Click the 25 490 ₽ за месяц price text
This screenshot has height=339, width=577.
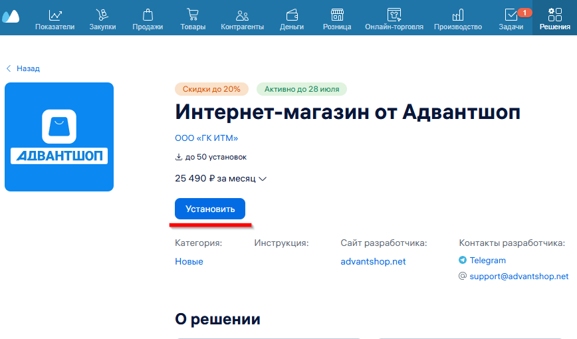pos(215,179)
